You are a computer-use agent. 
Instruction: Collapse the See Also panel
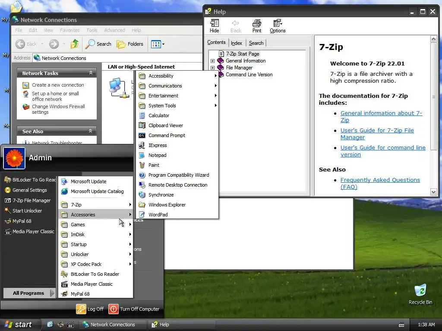pos(91,131)
